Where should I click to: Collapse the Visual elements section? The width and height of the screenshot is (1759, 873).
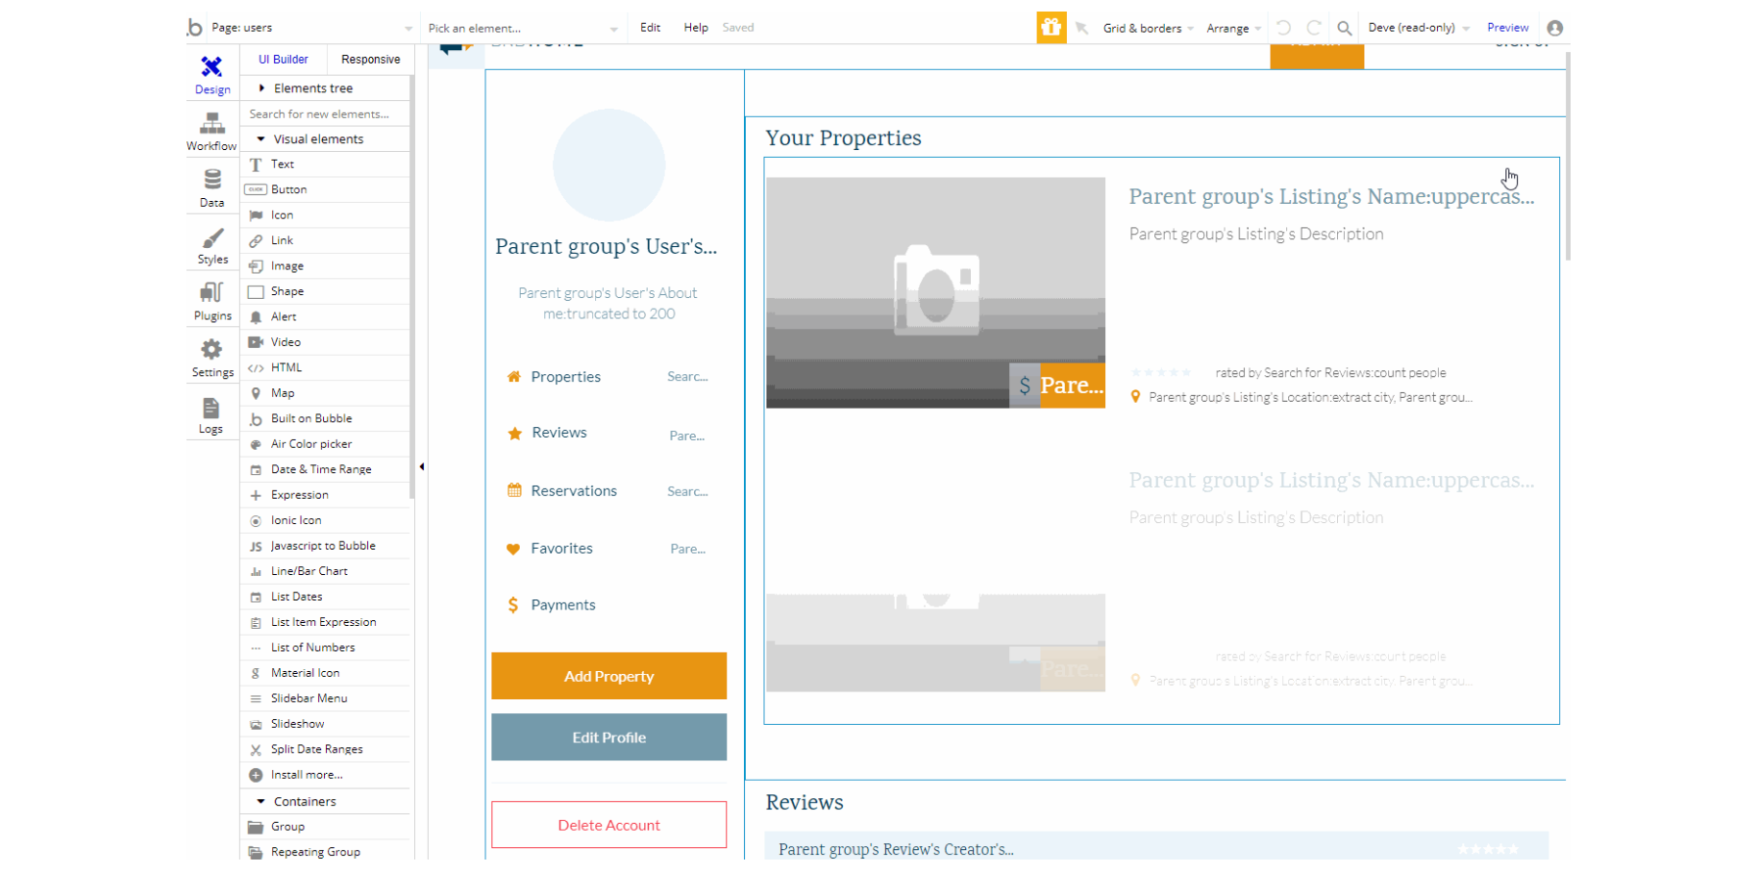click(x=325, y=139)
